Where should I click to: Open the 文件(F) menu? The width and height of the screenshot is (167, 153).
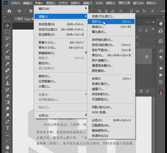point(16,3)
